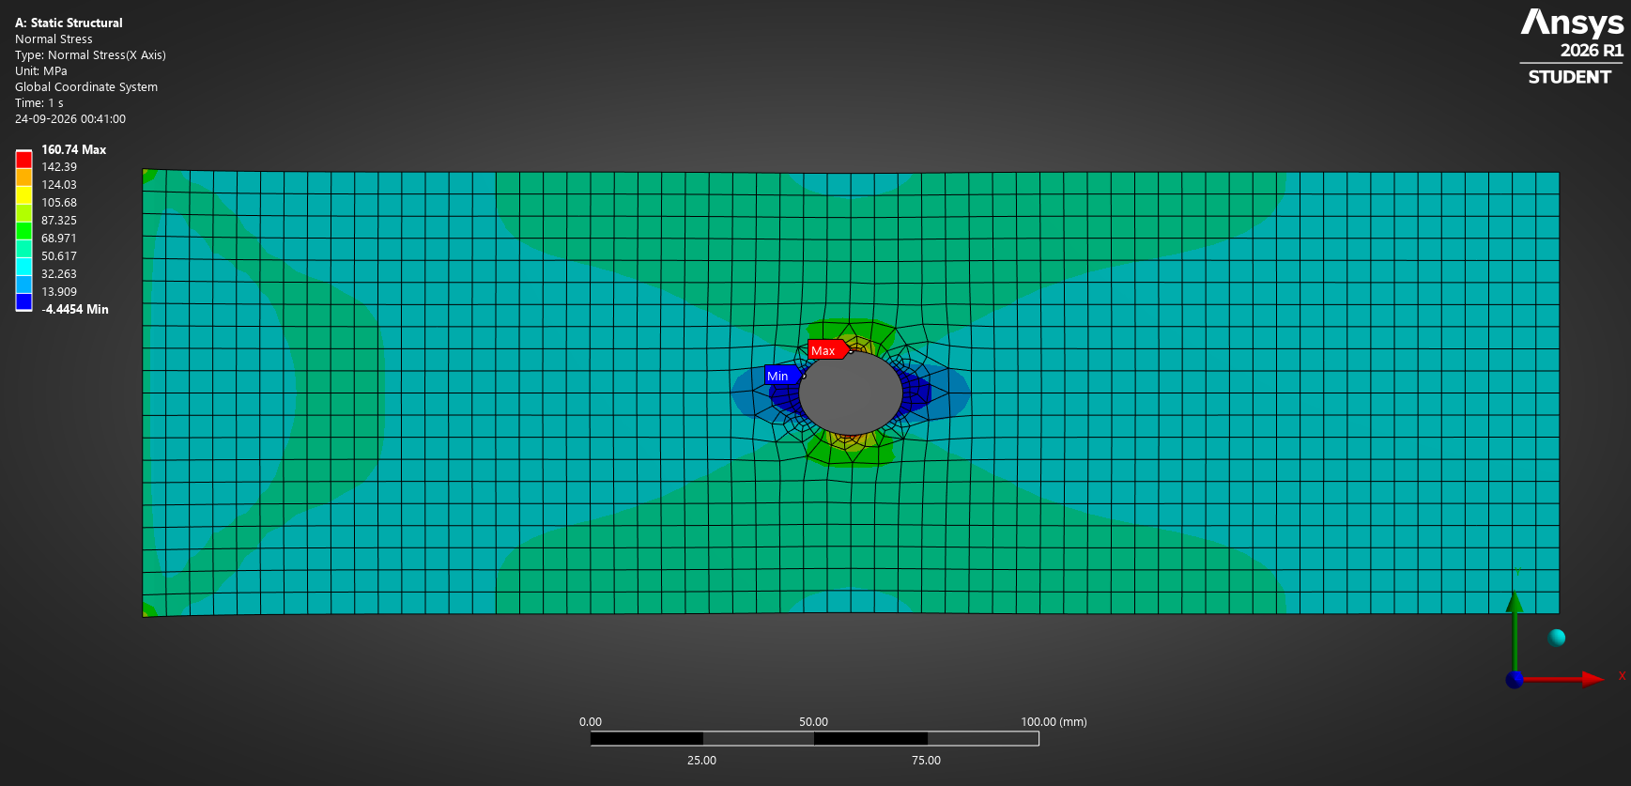Click the black-and-white scale ruler bar
The image size is (1631, 786).
814,739
